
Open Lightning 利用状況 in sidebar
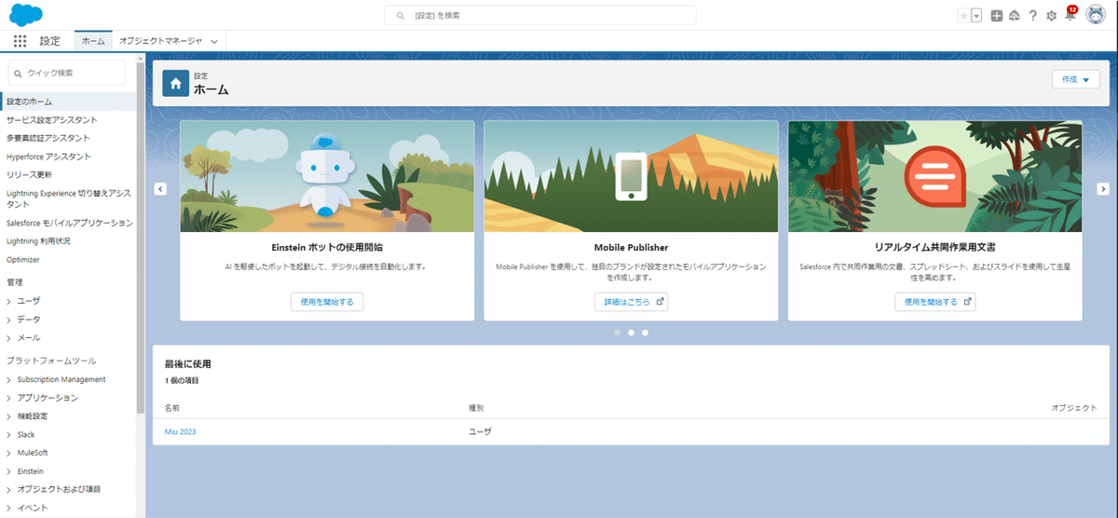click(x=38, y=241)
